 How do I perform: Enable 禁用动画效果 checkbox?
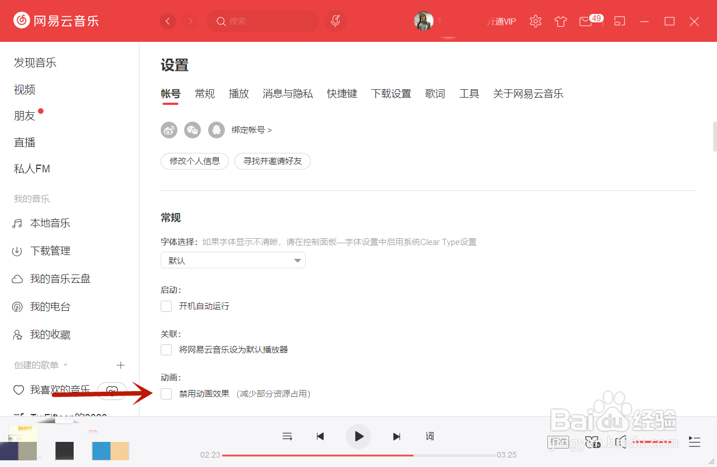pos(166,393)
